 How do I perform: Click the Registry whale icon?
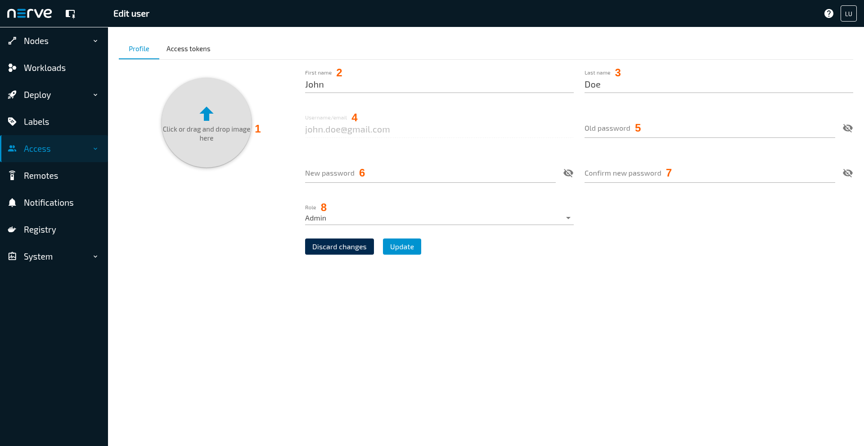[x=12, y=230]
